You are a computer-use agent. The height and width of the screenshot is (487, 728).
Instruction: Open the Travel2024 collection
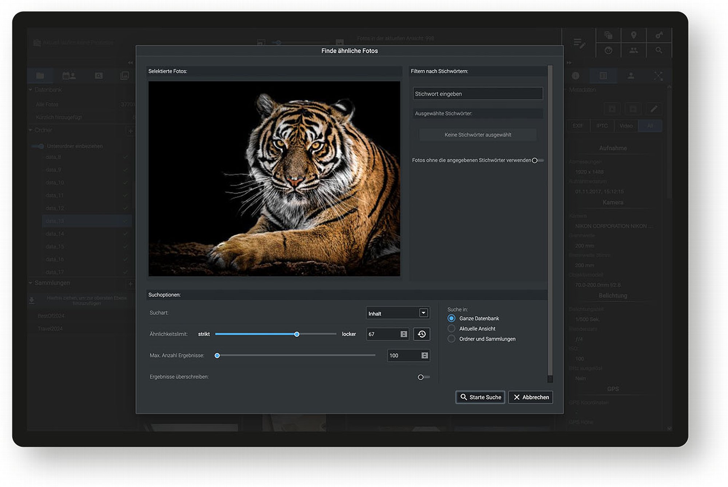tap(50, 329)
